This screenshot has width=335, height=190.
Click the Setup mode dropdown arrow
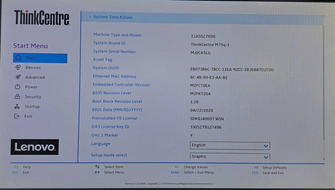coord(266,157)
